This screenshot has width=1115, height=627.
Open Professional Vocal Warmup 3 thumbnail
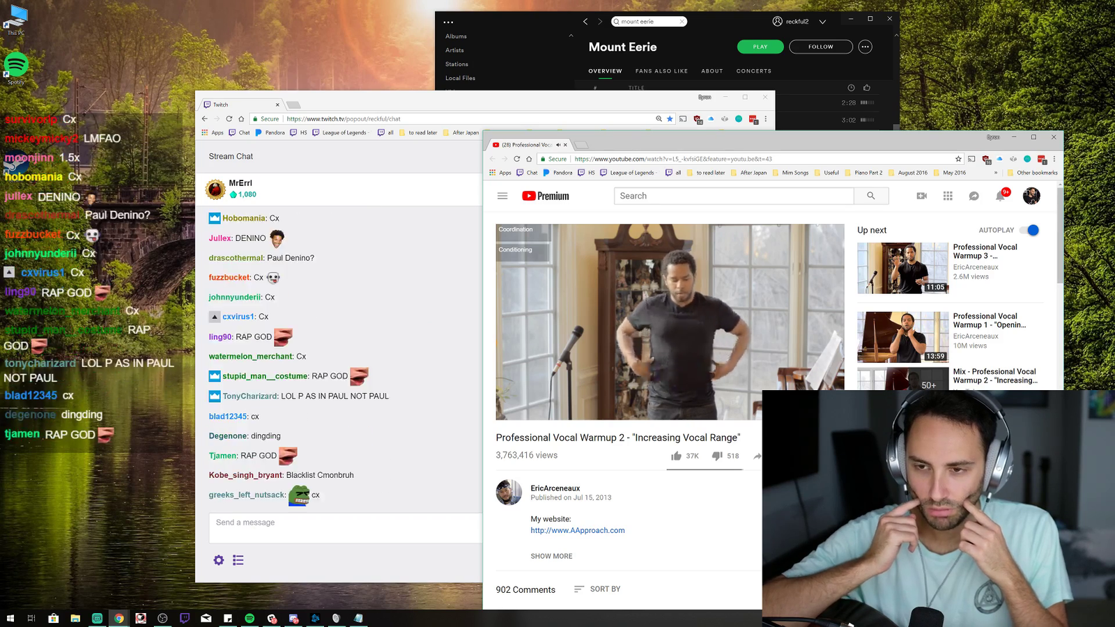coord(902,268)
